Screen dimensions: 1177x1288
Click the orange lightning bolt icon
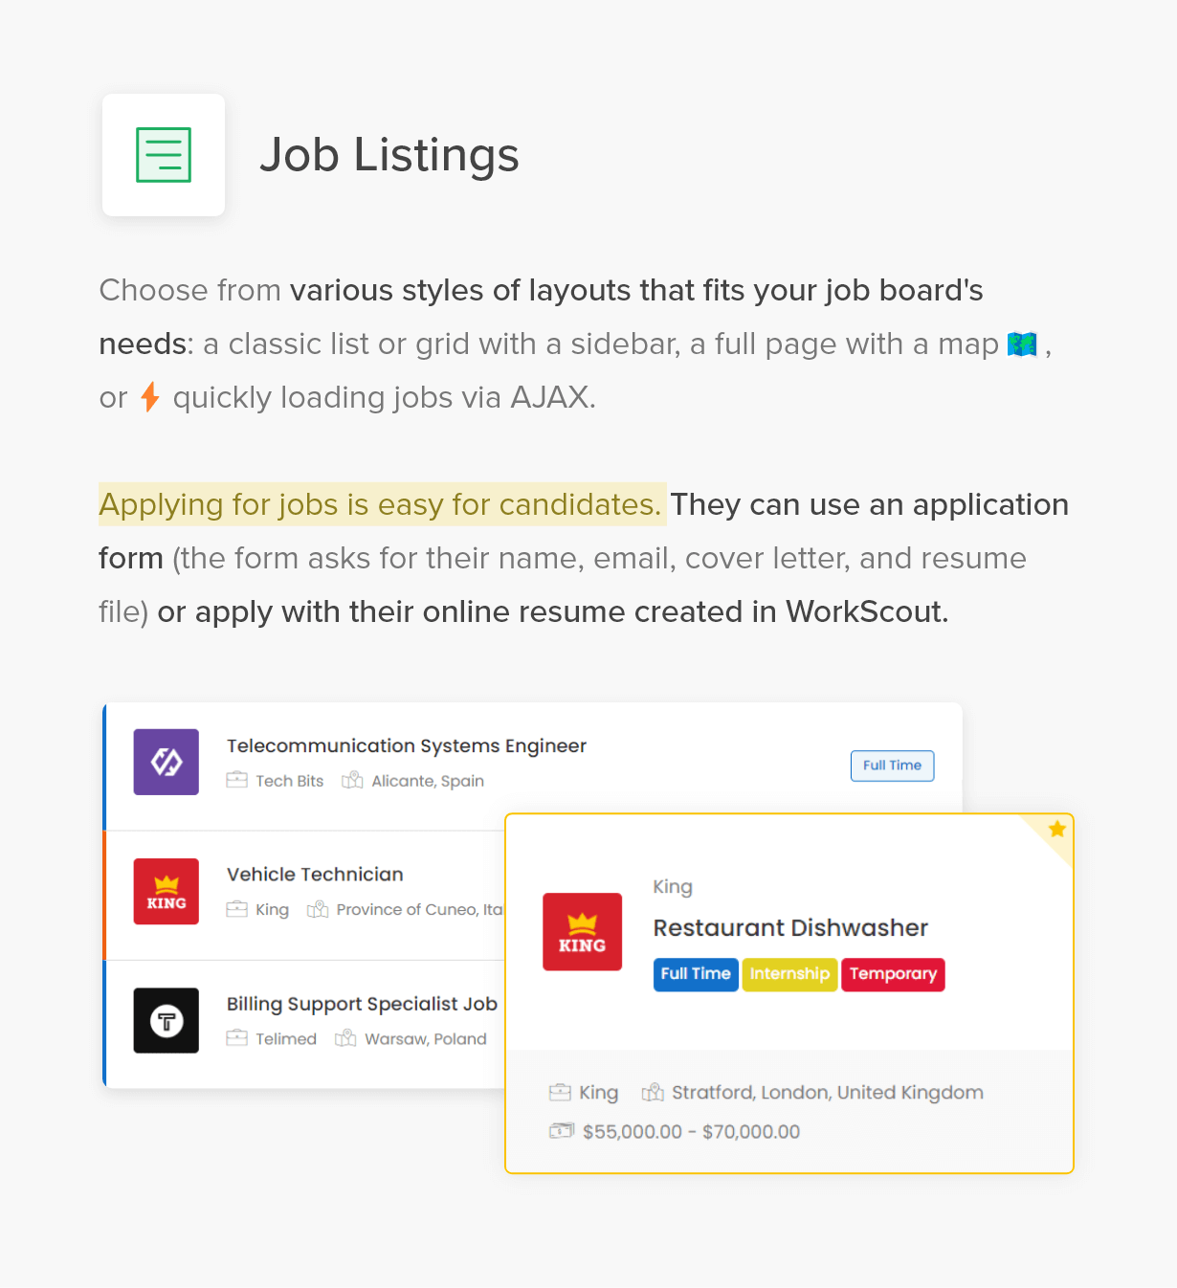point(150,397)
